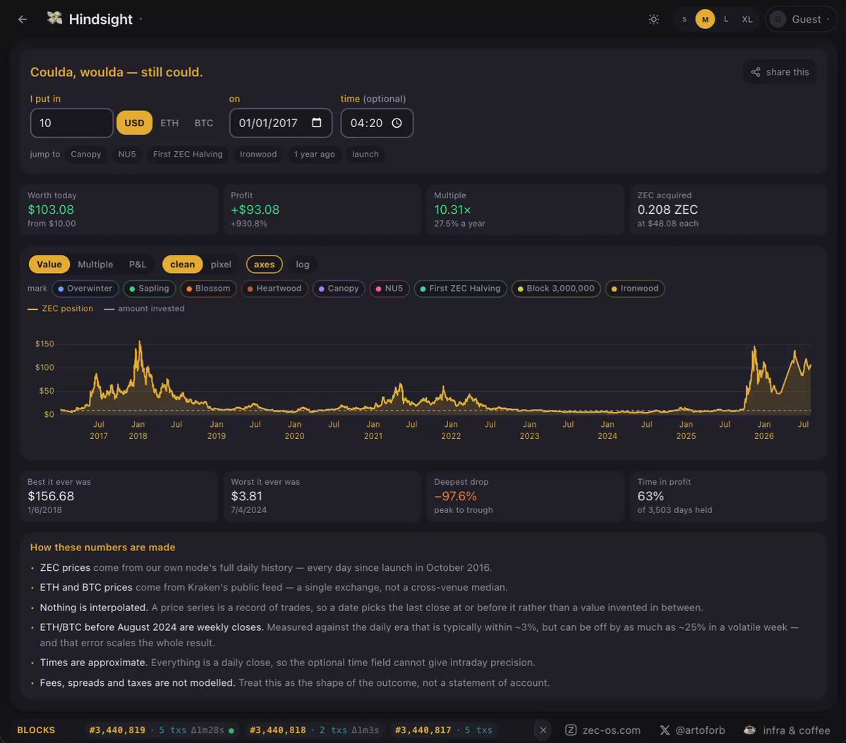Viewport: 846px width, 743px height.
Task: Open the share this icon
Action: coord(756,72)
